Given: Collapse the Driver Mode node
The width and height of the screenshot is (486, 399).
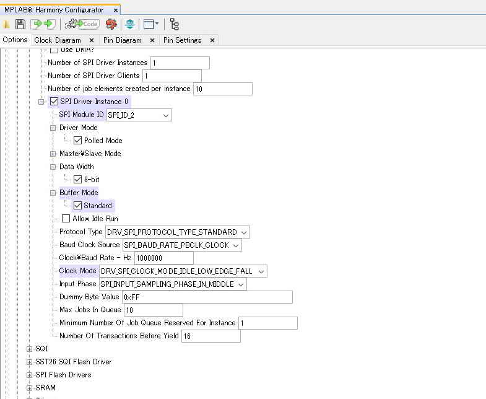Looking at the screenshot, I should [x=53, y=128].
